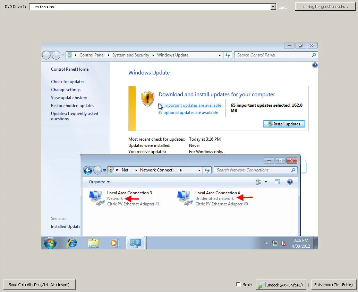Click Windows Update breadcrumb segment
The image size is (358, 292).
pyautogui.click(x=173, y=55)
